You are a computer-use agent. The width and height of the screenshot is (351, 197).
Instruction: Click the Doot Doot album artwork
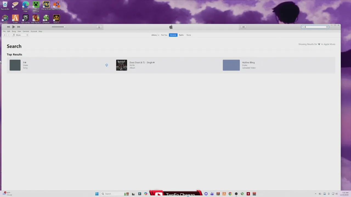click(x=121, y=65)
